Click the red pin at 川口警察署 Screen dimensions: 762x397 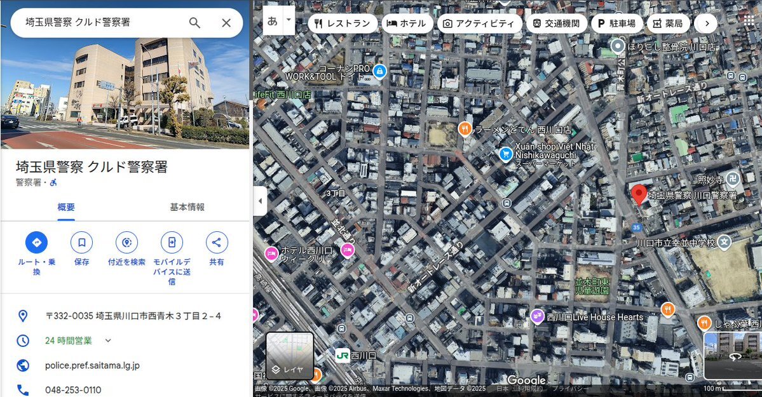pyautogui.click(x=639, y=194)
